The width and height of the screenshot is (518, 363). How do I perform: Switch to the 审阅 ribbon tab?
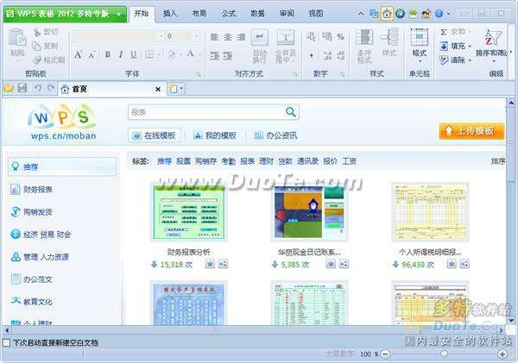[287, 14]
